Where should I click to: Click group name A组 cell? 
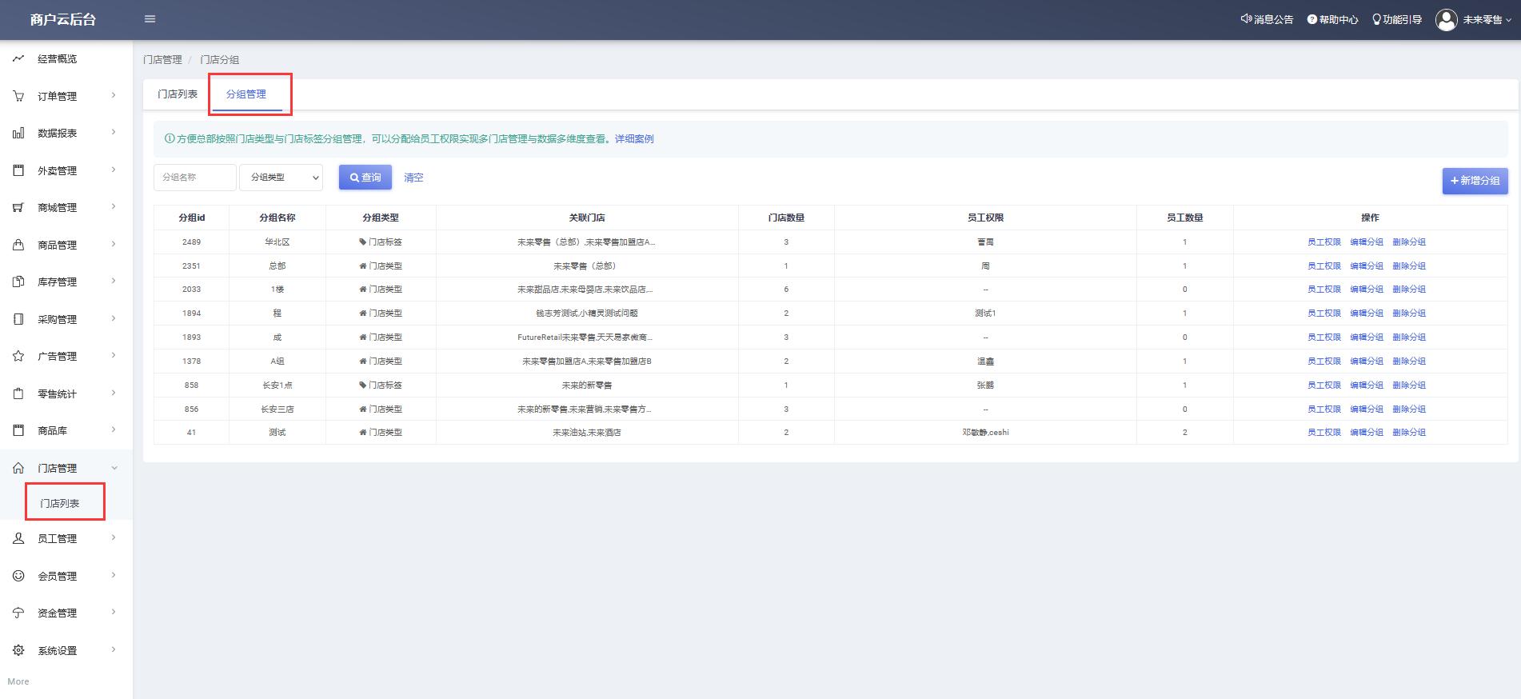click(x=277, y=361)
